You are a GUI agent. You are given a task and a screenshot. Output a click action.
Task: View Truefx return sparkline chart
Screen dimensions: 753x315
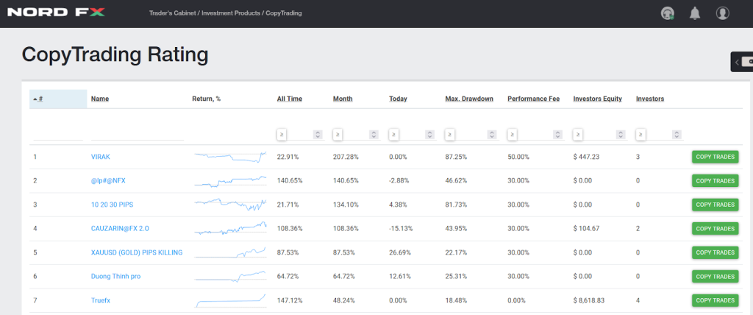coord(230,300)
